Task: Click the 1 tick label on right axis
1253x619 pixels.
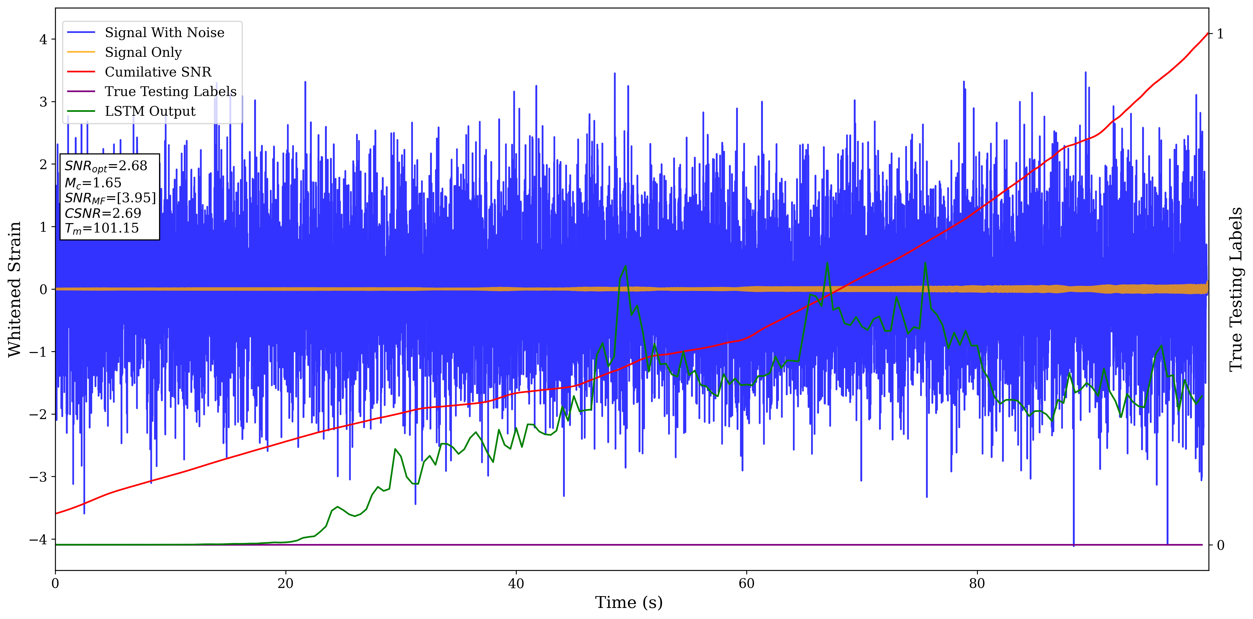Action: pos(1220,34)
